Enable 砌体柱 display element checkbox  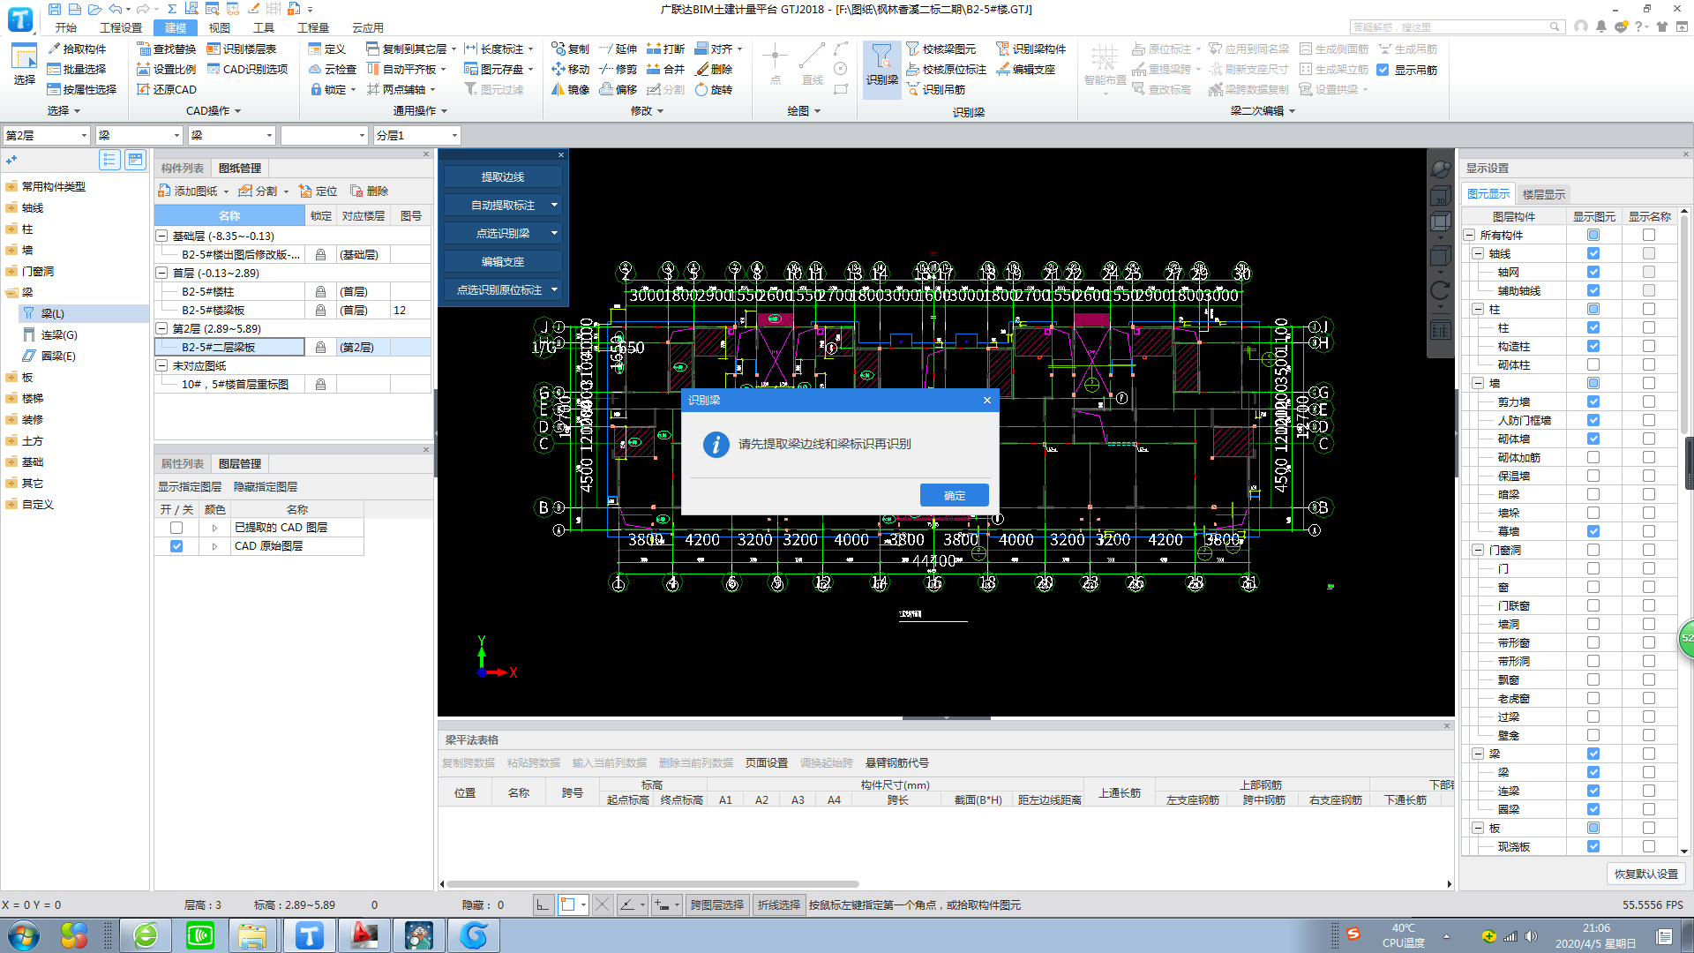(1593, 364)
